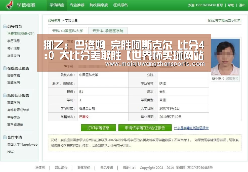Open 毕业去向 in the sidebar
The width and height of the screenshot is (248, 172).
pyautogui.click(x=14, y=56)
